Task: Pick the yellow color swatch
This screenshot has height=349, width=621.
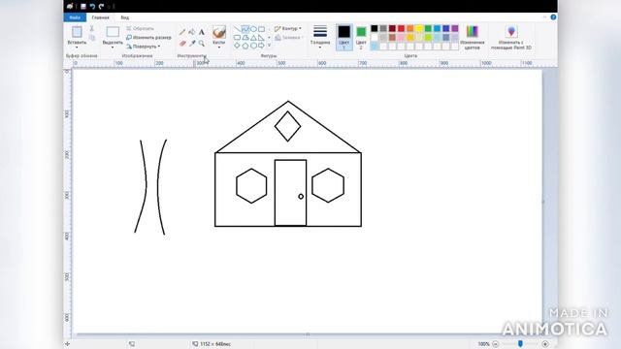Action: [x=419, y=28]
